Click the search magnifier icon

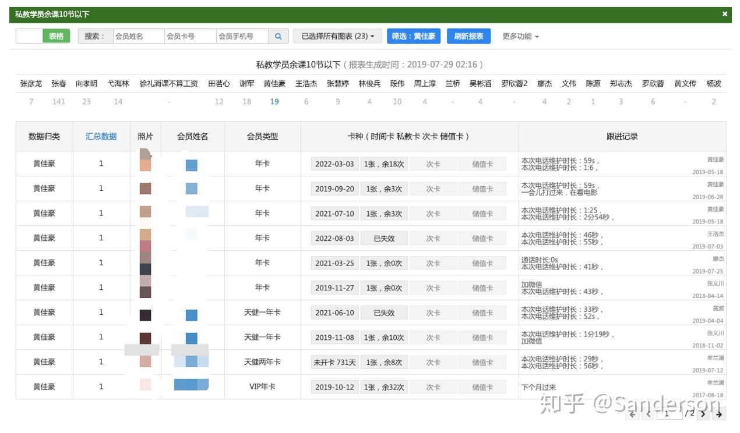click(x=278, y=36)
